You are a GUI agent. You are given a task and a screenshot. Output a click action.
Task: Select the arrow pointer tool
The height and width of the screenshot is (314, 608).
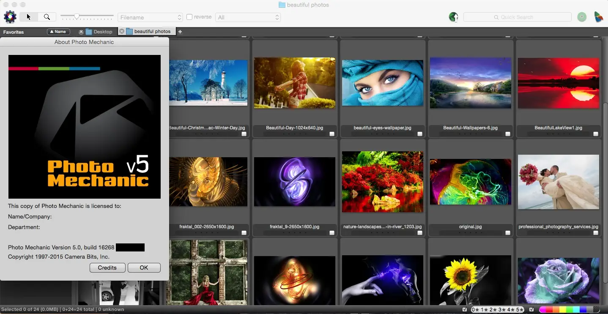(x=29, y=17)
